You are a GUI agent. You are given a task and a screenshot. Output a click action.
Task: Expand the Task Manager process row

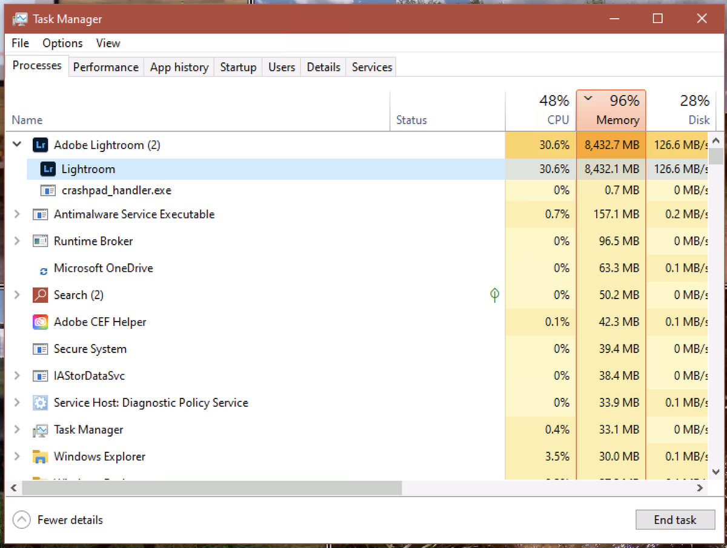(x=17, y=430)
